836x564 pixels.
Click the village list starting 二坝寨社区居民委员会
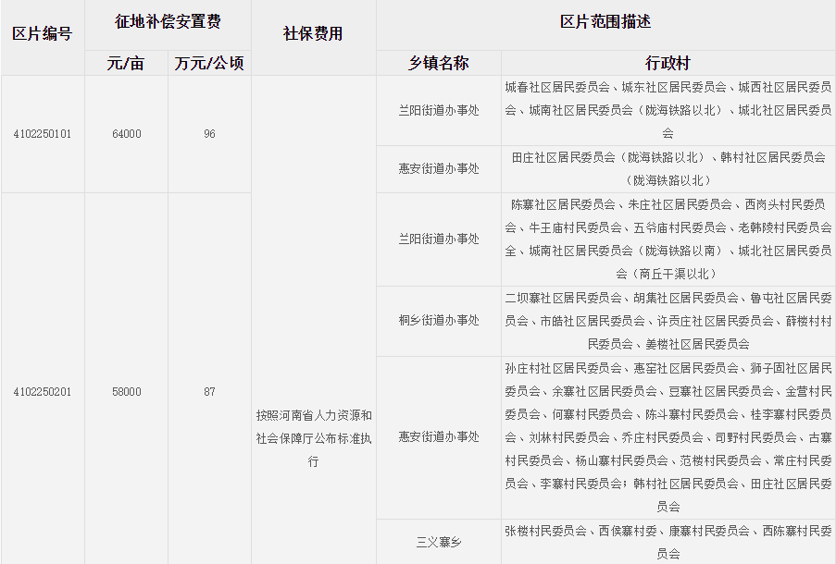(668, 321)
